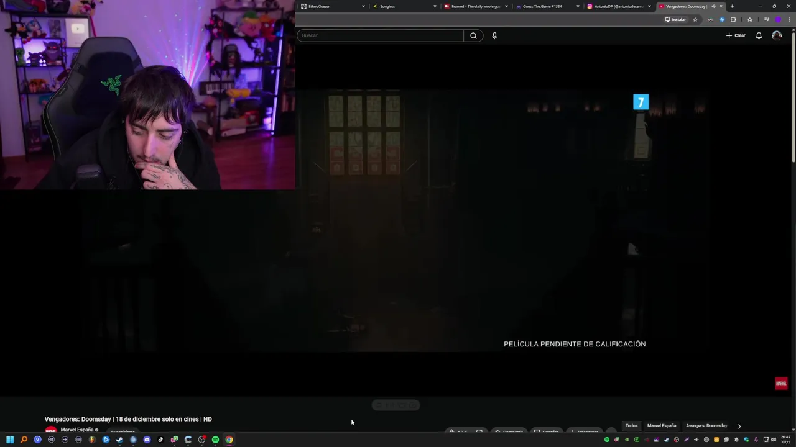Close the Songless tab
Screen dimensions: 796x447
[x=435, y=6]
